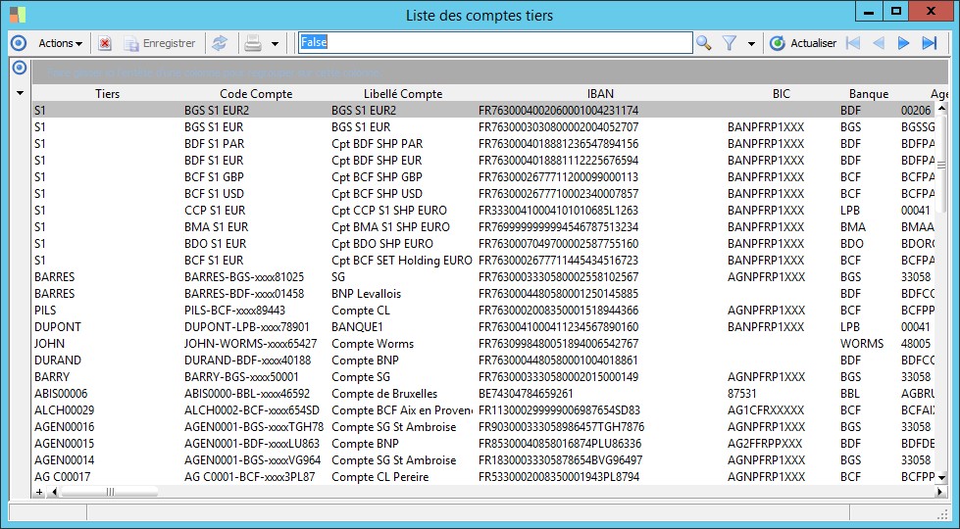Select the Cpt BCF SET Holding EURO cell
Viewport: 960px width, 529px height.
403,261
